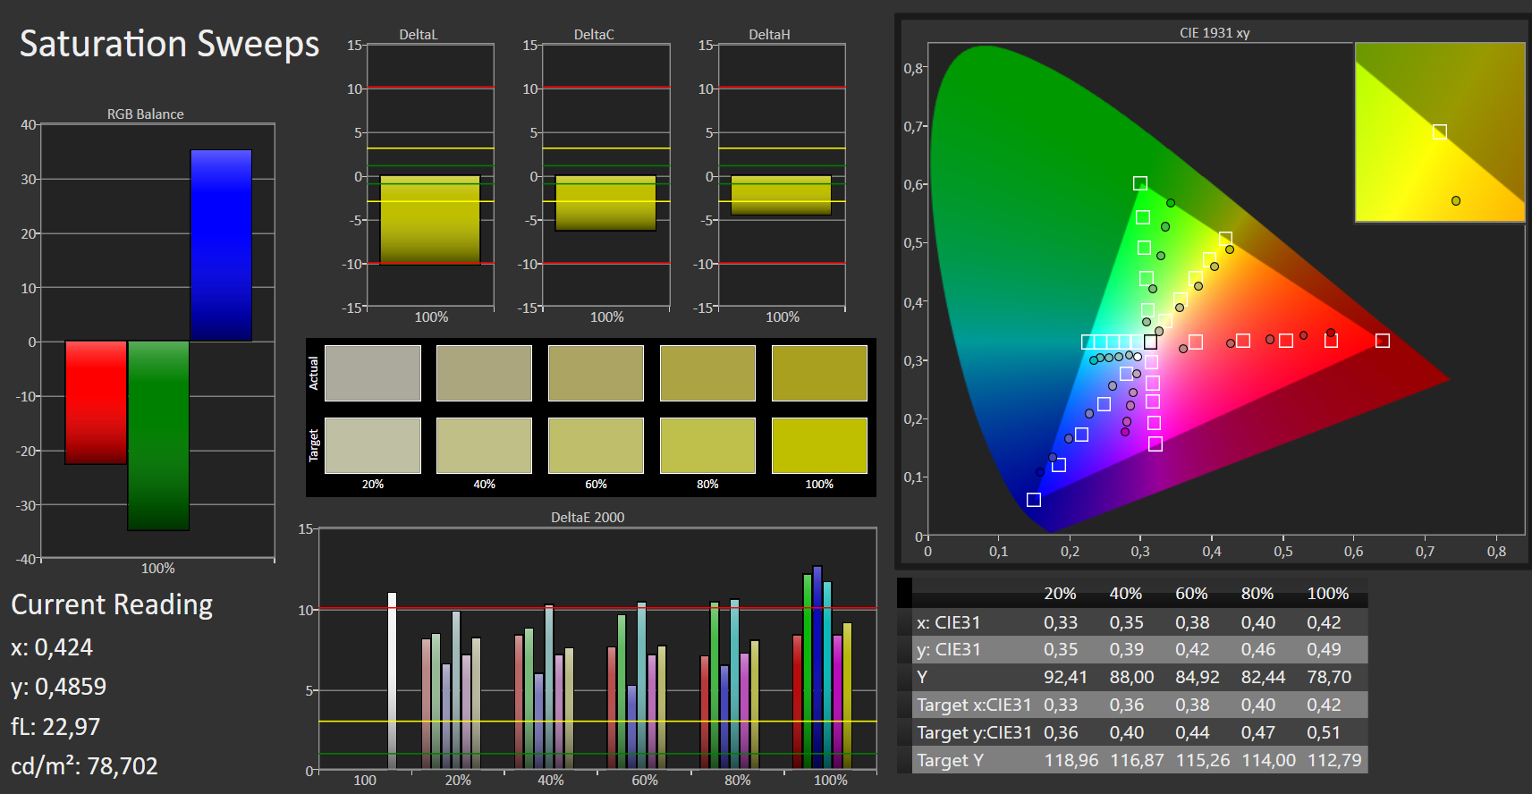Select the 100% column header in data table
Image resolution: width=1532 pixels, height=794 pixels.
[x=1327, y=594]
